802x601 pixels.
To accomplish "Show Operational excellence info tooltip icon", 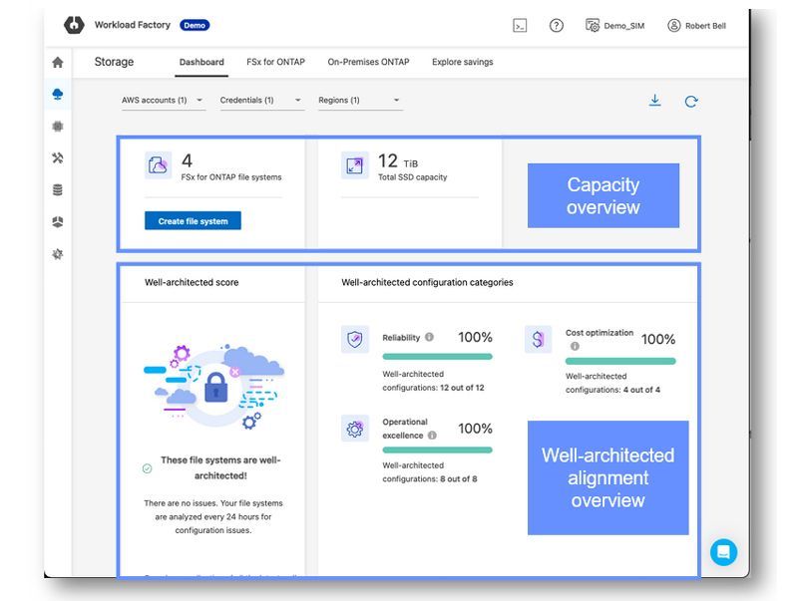I will pyautogui.click(x=432, y=435).
